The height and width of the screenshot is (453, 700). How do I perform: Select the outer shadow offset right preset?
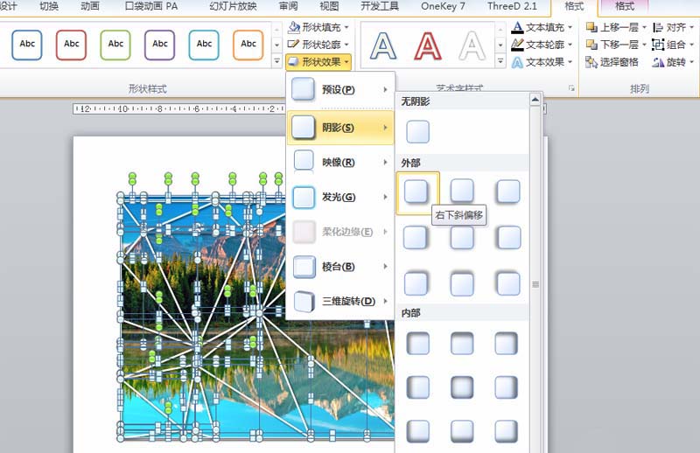pyautogui.click(x=416, y=238)
